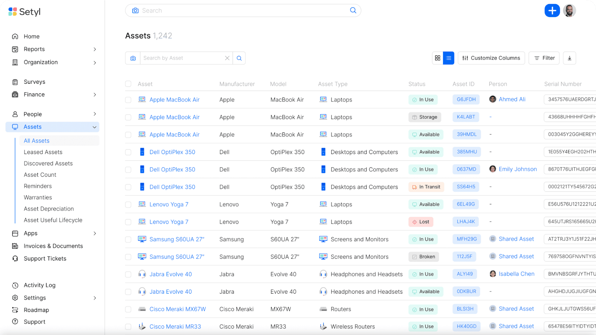Image resolution: width=596 pixels, height=335 pixels.
Task: Expand the Reports menu chevron
Action: click(95, 49)
